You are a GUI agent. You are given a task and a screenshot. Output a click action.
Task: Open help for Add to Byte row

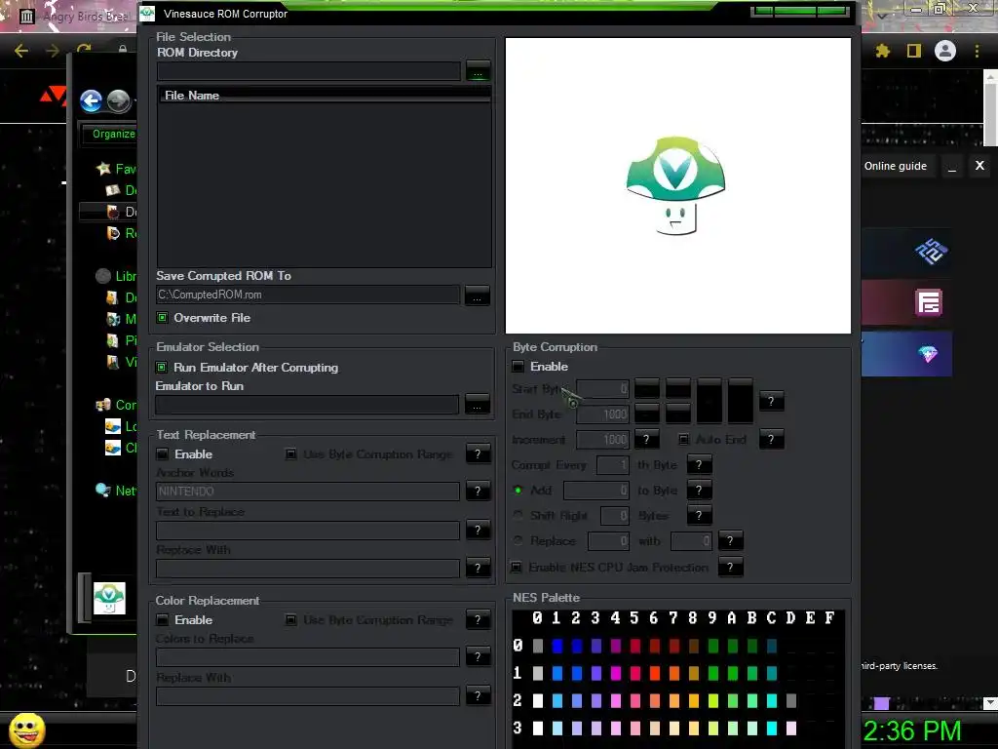pos(699,490)
